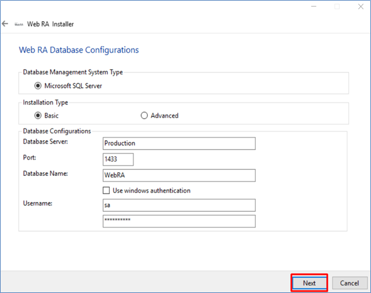Close the installer window

[x=362, y=7]
